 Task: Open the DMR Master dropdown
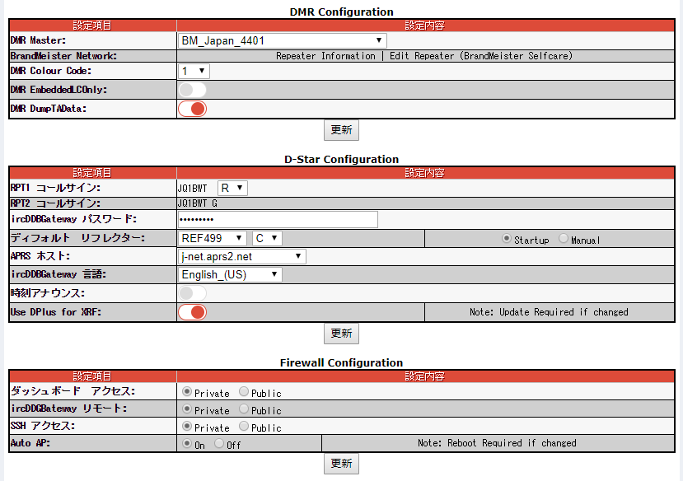(282, 40)
